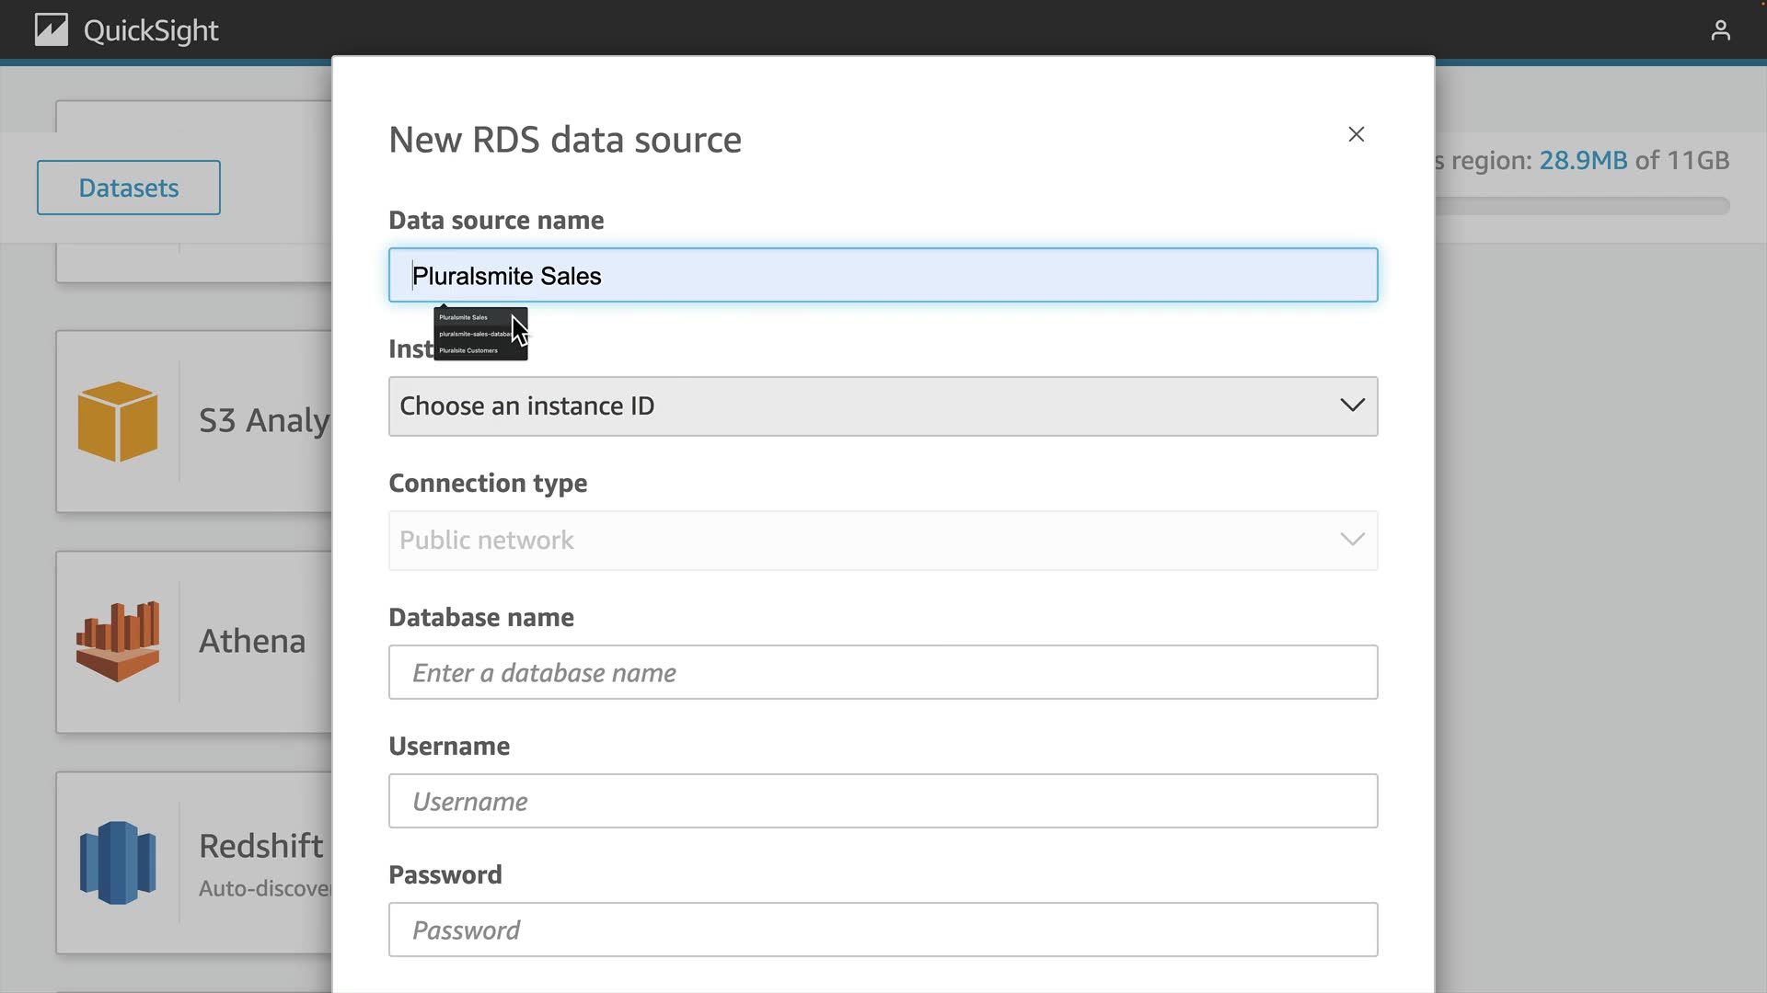Click the QuickSight logo icon
Screen dimensions: 1767x993
[52, 29]
